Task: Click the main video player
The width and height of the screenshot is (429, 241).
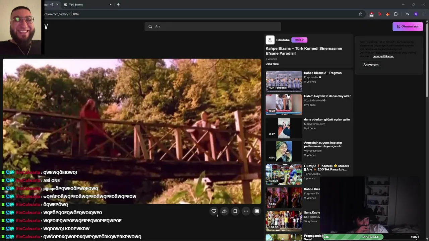Action: pos(132,131)
